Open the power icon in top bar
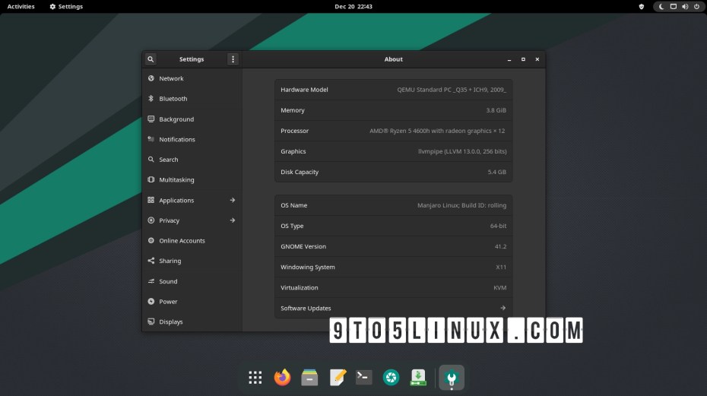Screen dimensions: 707x396 click(x=696, y=7)
